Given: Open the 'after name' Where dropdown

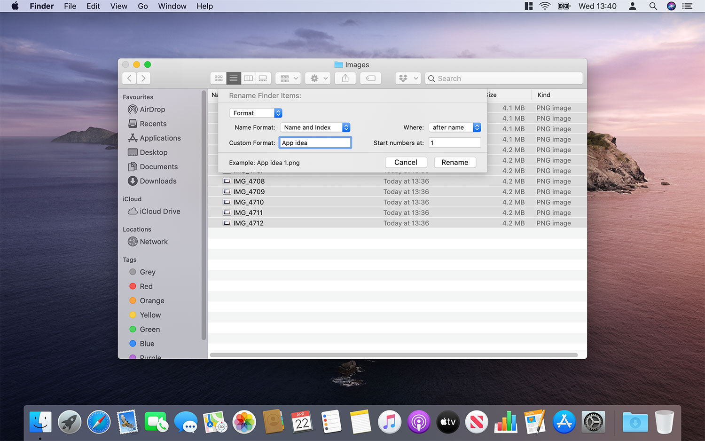Looking at the screenshot, I should click(454, 127).
